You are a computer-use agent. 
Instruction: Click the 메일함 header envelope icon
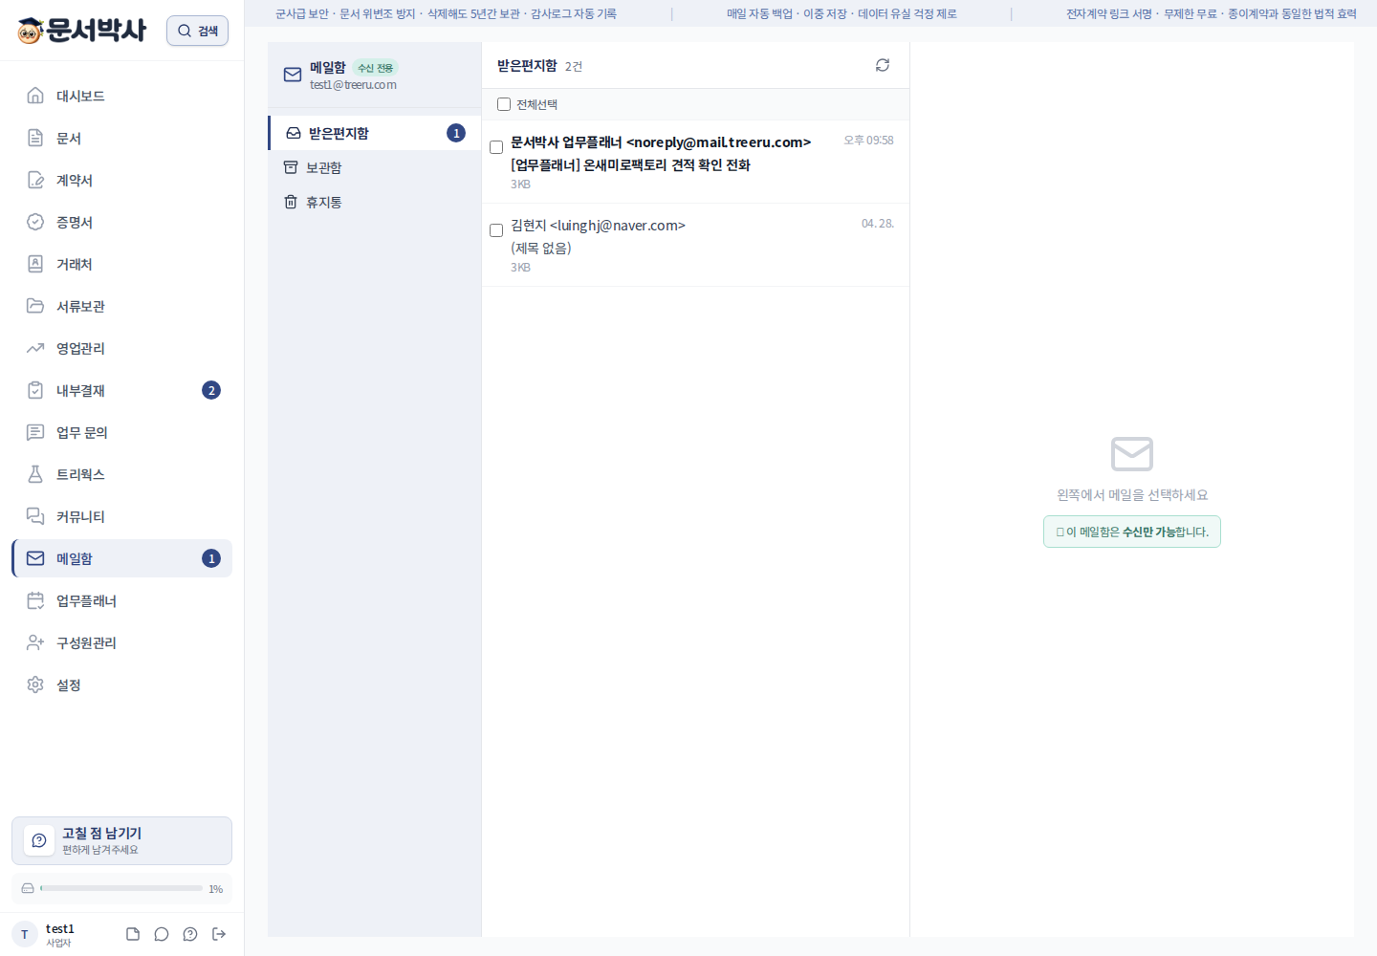tap(293, 75)
